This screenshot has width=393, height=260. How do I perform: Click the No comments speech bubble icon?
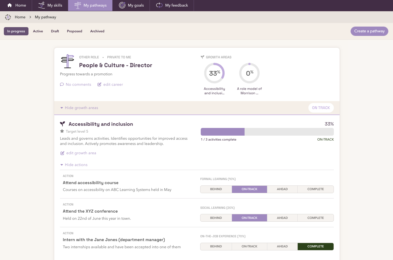62,84
